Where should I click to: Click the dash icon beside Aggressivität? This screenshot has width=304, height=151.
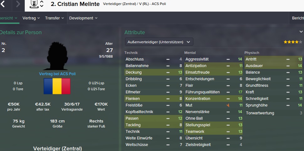(228, 59)
